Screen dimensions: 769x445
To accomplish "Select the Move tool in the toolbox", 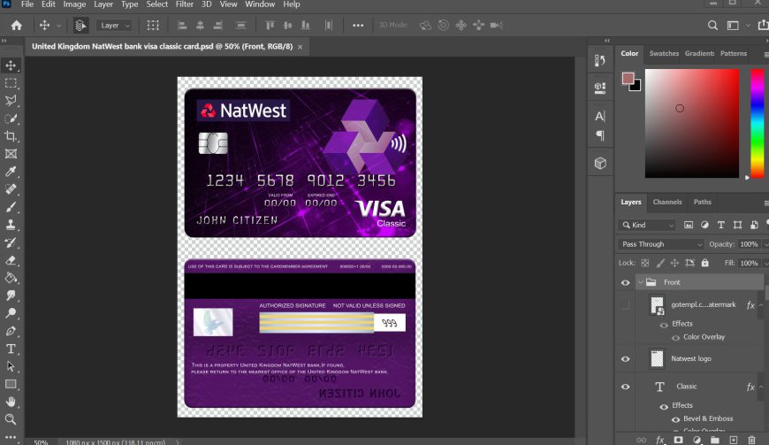I will pyautogui.click(x=11, y=65).
